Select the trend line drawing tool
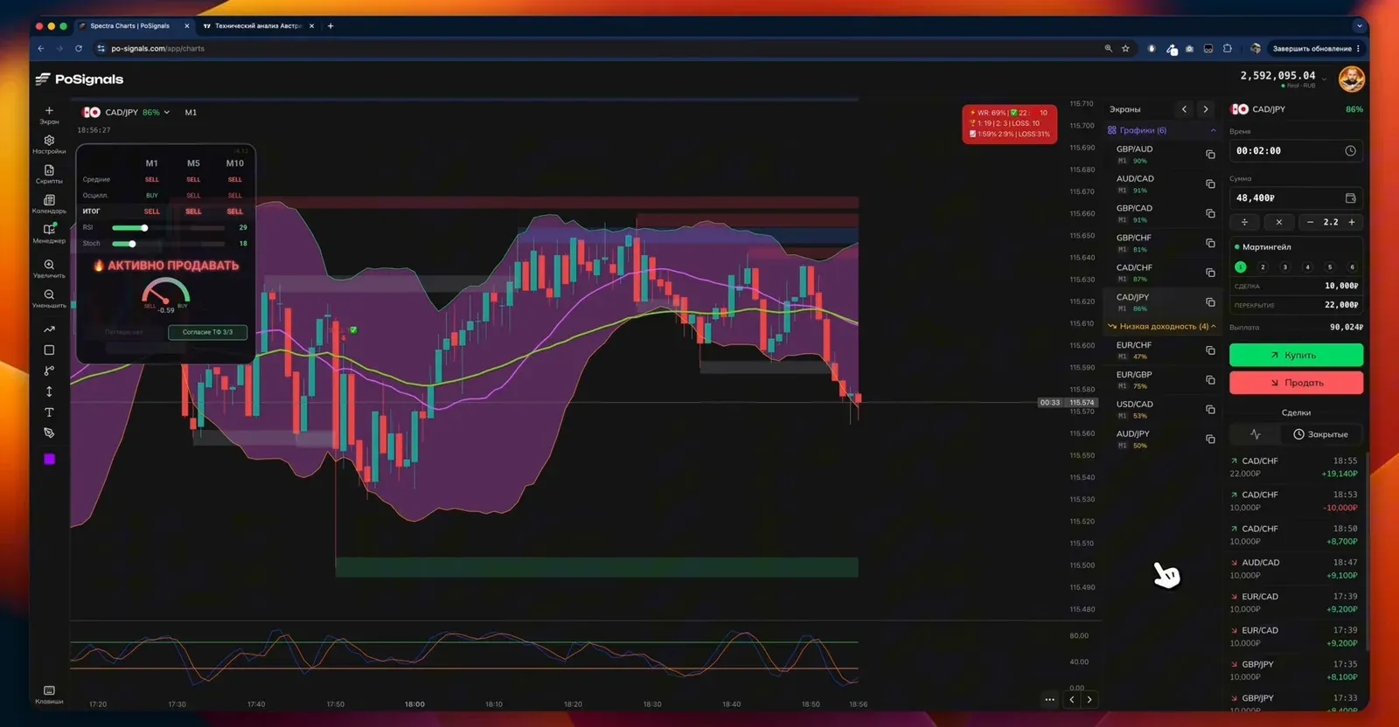The width and height of the screenshot is (1399, 727). coord(49,329)
